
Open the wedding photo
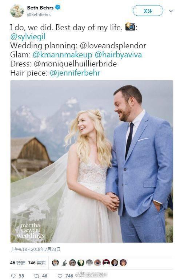point(92,161)
